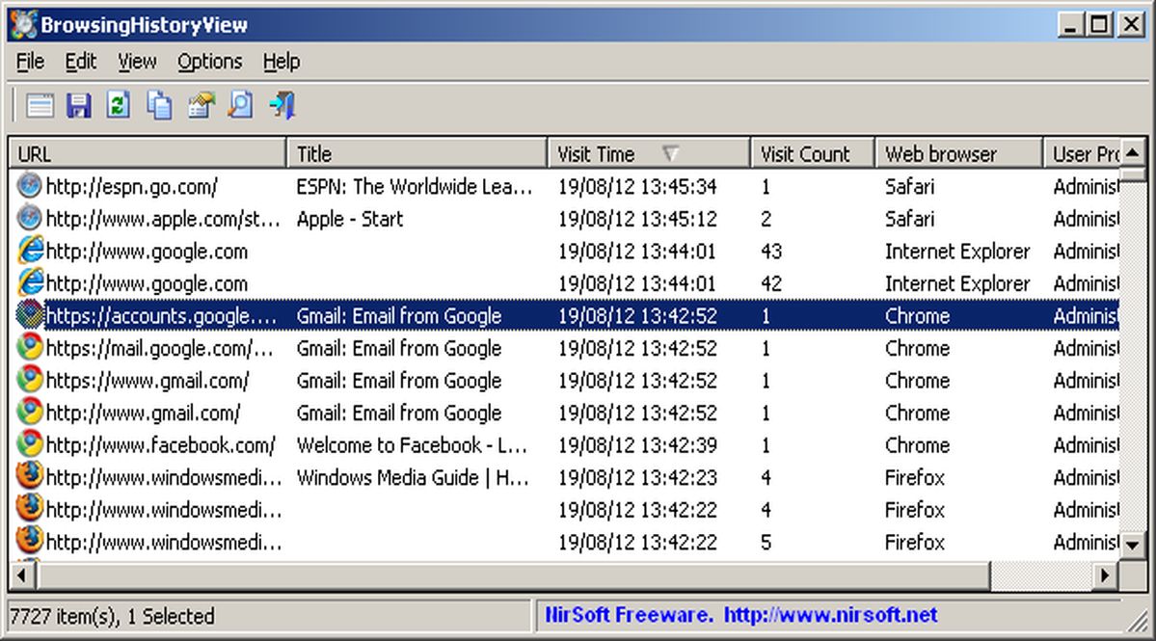The height and width of the screenshot is (641, 1156).
Task: Open the Find search icon
Action: pyautogui.click(x=240, y=105)
